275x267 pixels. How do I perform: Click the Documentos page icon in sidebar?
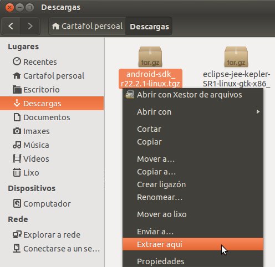coord(17,117)
